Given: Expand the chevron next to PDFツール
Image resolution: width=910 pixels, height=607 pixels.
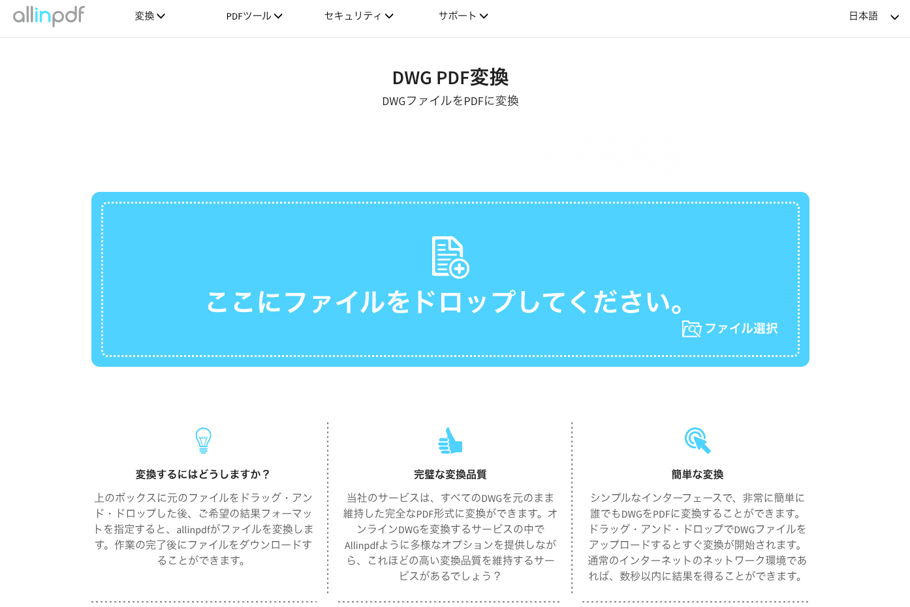Looking at the screenshot, I should click(x=278, y=16).
